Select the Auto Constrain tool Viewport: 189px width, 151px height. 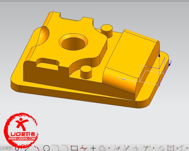pos(171,148)
